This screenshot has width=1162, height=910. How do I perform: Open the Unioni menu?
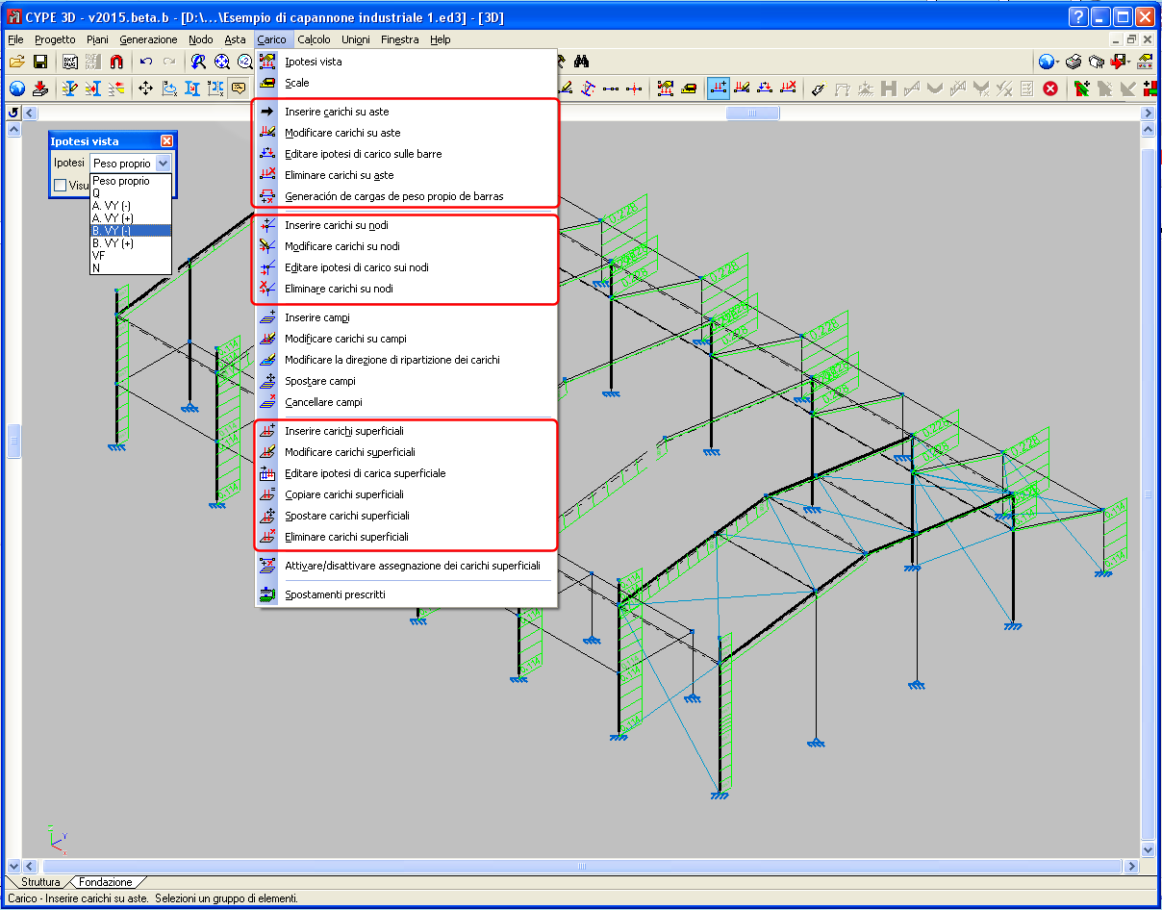click(355, 39)
